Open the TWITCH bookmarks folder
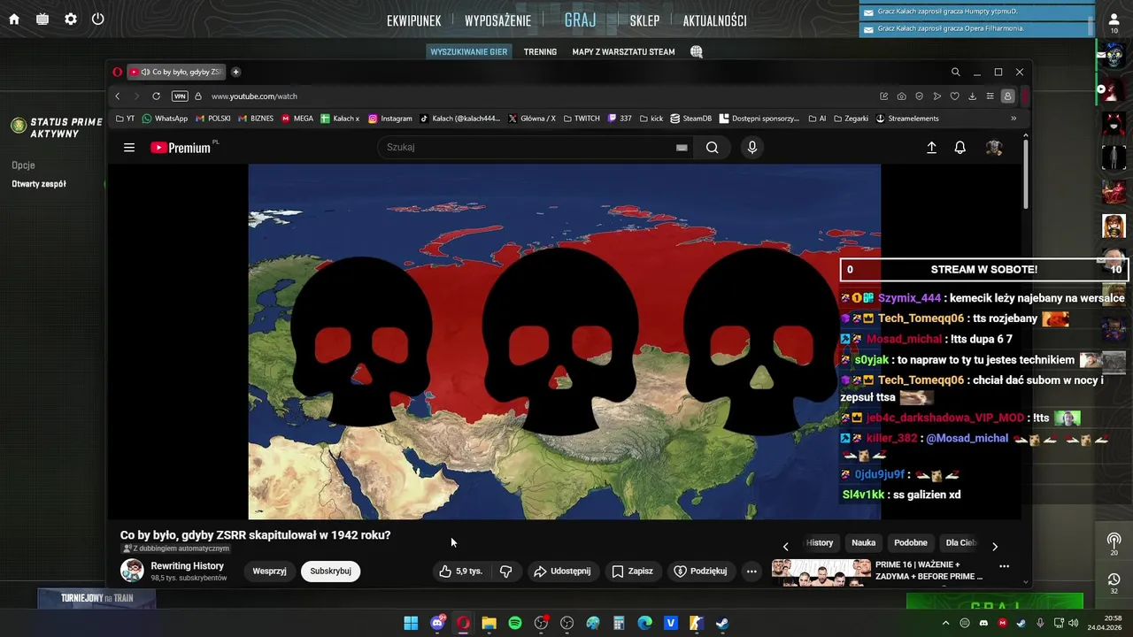1133x637 pixels. [581, 119]
